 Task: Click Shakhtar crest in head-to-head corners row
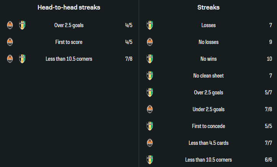tap(10, 59)
